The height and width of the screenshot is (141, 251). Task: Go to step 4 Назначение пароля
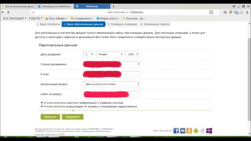click(155, 24)
